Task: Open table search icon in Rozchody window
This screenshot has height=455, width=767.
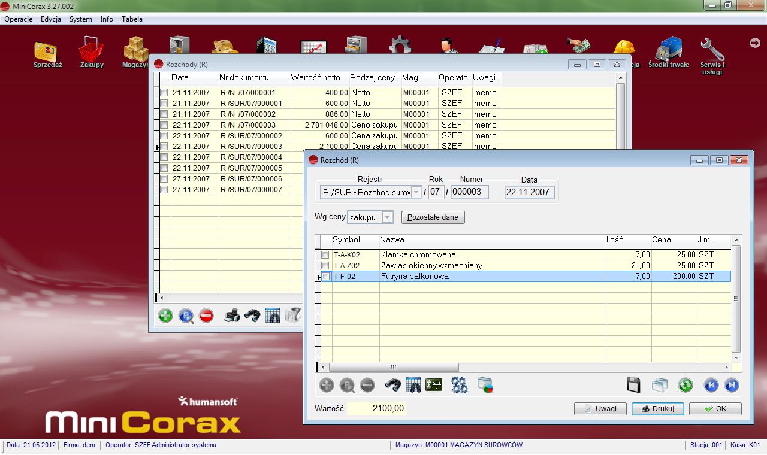Action: [x=272, y=316]
